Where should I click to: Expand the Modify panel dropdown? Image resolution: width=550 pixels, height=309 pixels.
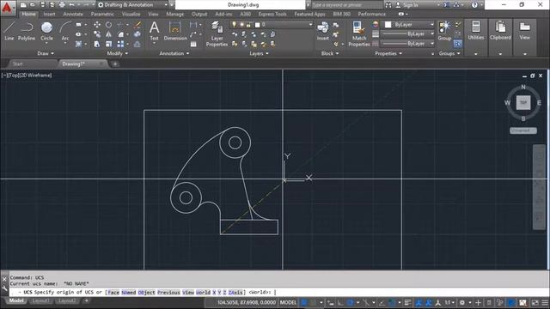[118, 53]
